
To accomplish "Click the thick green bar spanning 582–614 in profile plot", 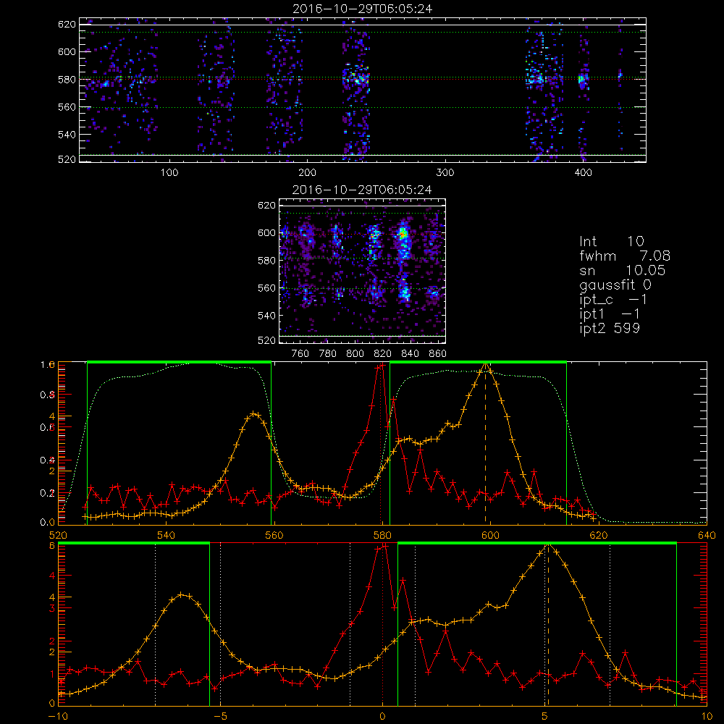I will pyautogui.click(x=479, y=363).
